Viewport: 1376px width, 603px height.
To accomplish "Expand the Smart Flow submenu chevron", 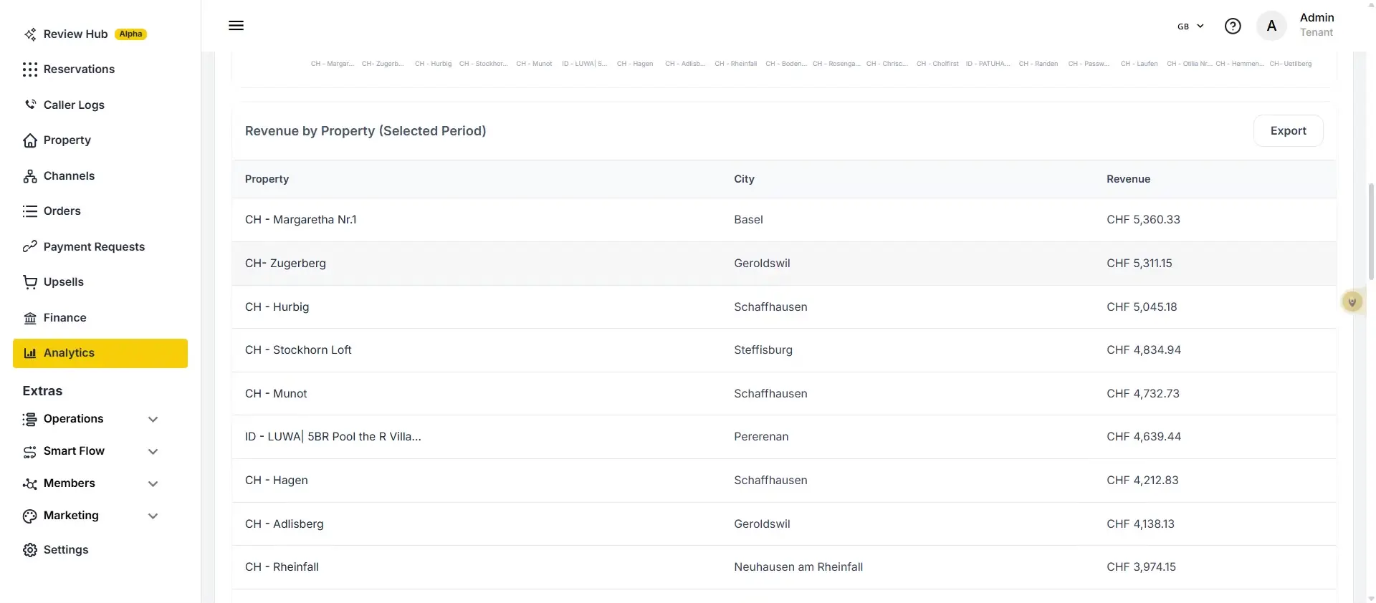I will pyautogui.click(x=153, y=452).
